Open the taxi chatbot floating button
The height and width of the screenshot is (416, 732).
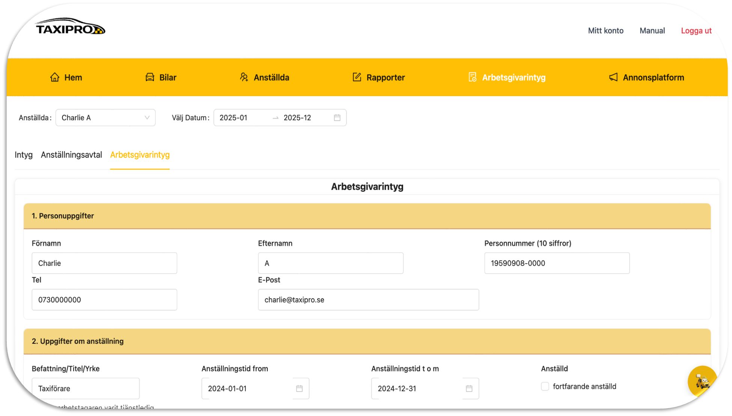702,381
